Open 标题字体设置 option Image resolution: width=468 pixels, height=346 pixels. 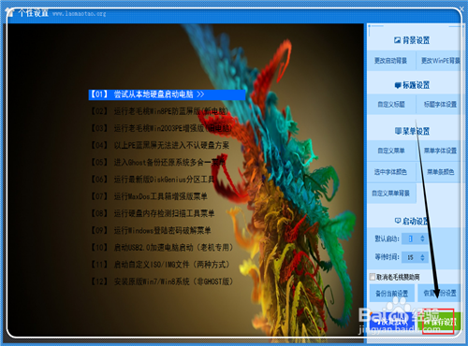tap(440, 104)
